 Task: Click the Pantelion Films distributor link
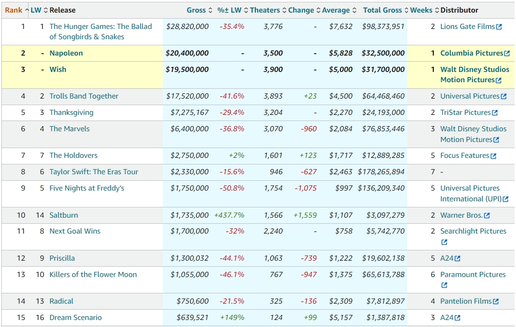[x=466, y=301]
